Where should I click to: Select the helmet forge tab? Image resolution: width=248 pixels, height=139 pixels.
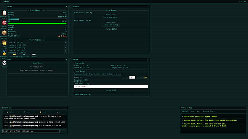click(x=104, y=74)
